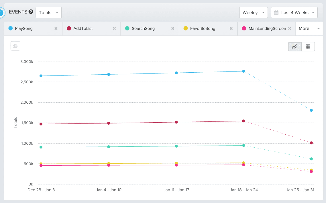Open the More events dropdown
Screen dimensions: 326x203
pyautogui.click(x=309, y=28)
